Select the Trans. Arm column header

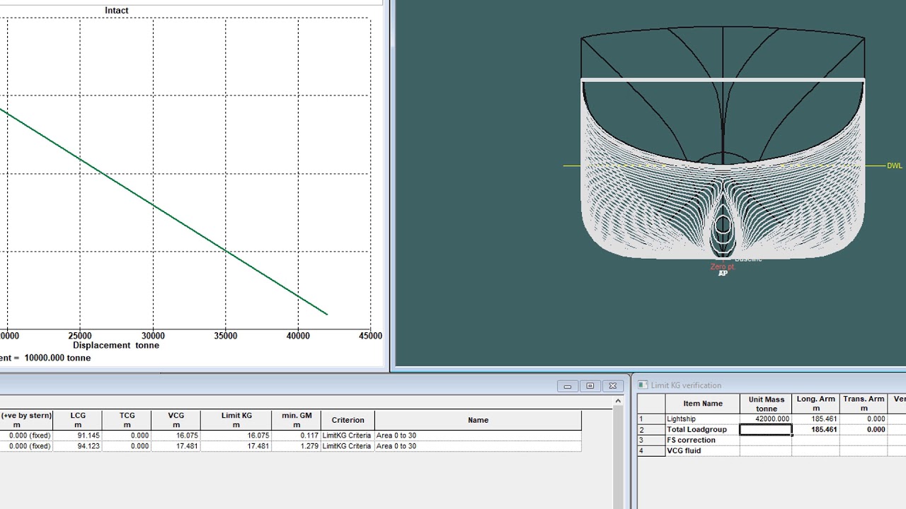point(864,404)
